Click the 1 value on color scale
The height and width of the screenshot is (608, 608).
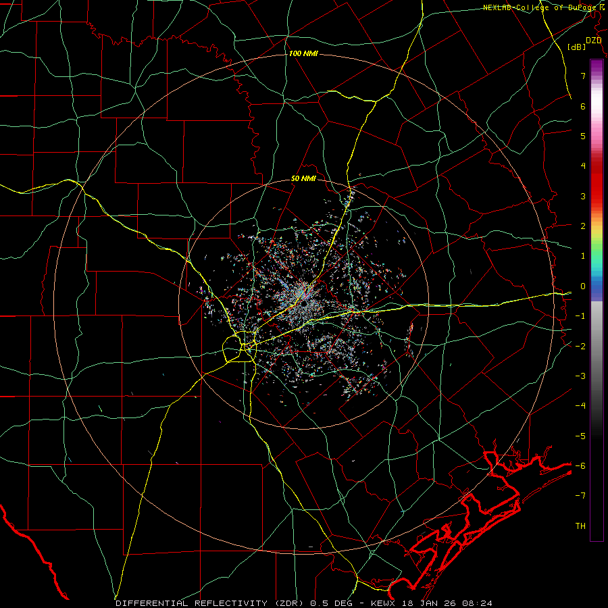point(583,256)
